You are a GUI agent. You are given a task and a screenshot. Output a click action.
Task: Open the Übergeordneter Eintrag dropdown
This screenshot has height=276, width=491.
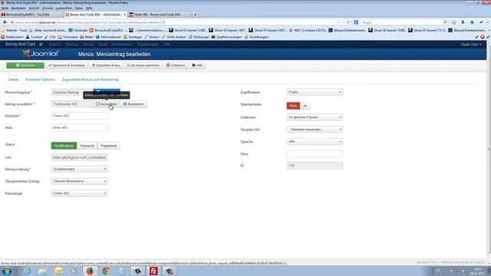click(x=79, y=181)
